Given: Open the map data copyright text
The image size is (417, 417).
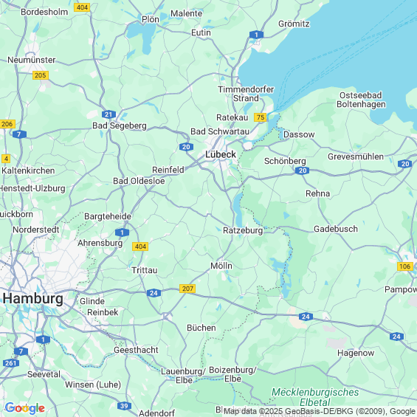Looking at the screenshot, I should (320, 411).
